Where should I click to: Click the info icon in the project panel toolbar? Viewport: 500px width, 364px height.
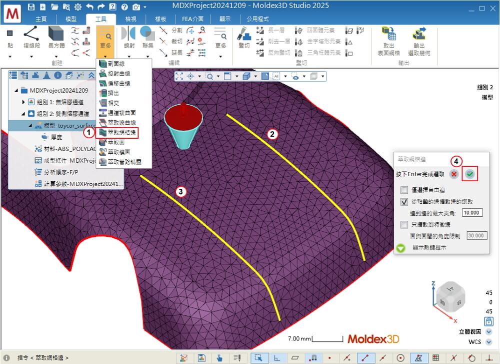coord(57,76)
